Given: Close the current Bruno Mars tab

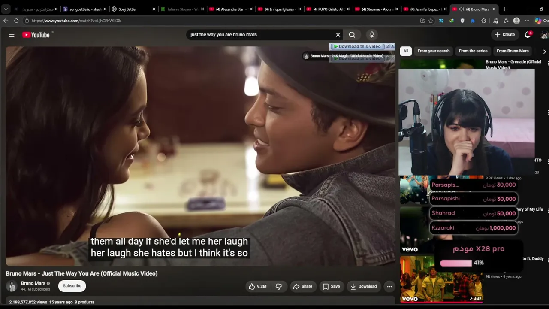Looking at the screenshot, I should (494, 9).
